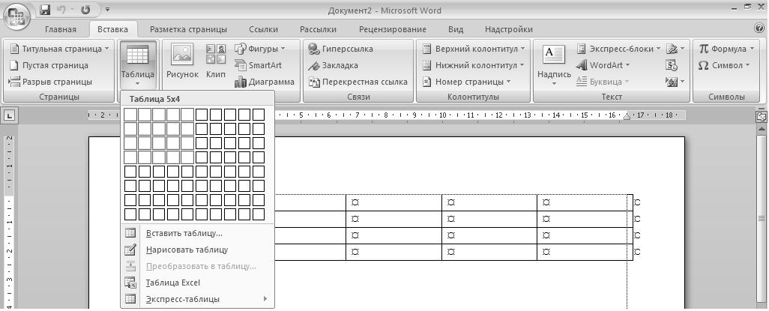Click the vertical scrollbar thumb
Image resolution: width=769 pixels, height=311 pixels.
(x=762, y=218)
